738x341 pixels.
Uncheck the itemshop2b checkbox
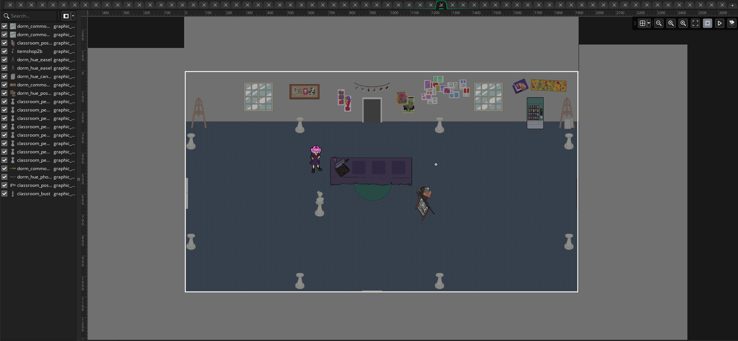click(5, 51)
